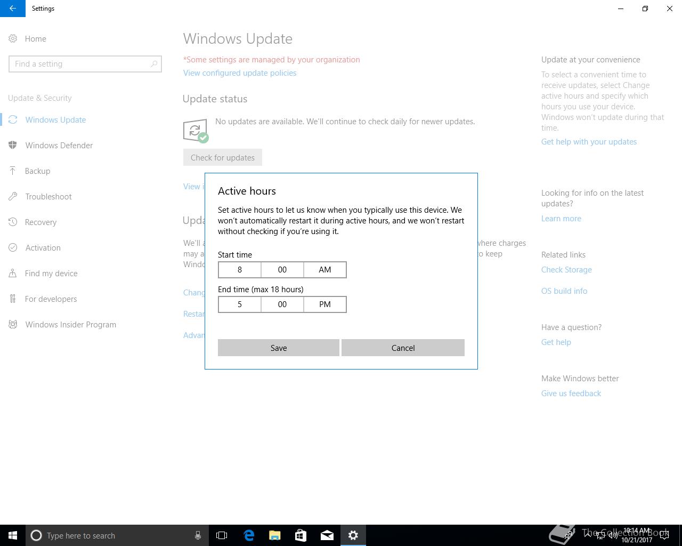Click the update status refresh icon

point(196,131)
